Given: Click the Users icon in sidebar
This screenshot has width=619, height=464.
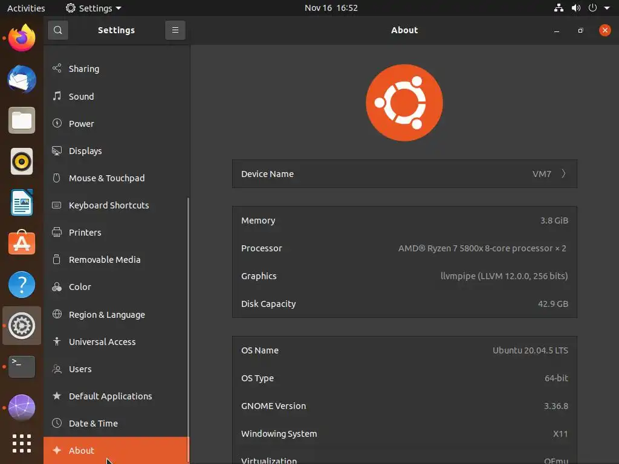Looking at the screenshot, I should pos(57,369).
